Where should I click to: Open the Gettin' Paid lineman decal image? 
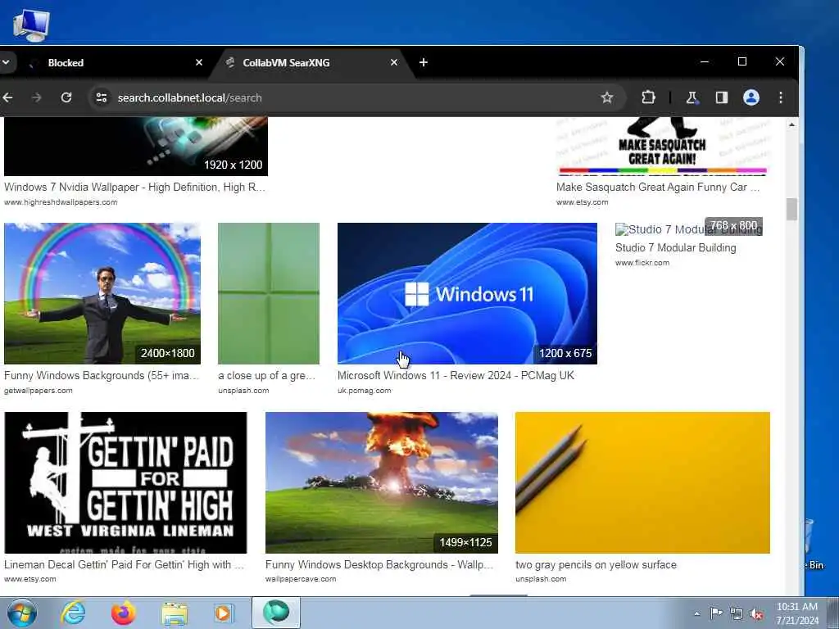point(125,482)
